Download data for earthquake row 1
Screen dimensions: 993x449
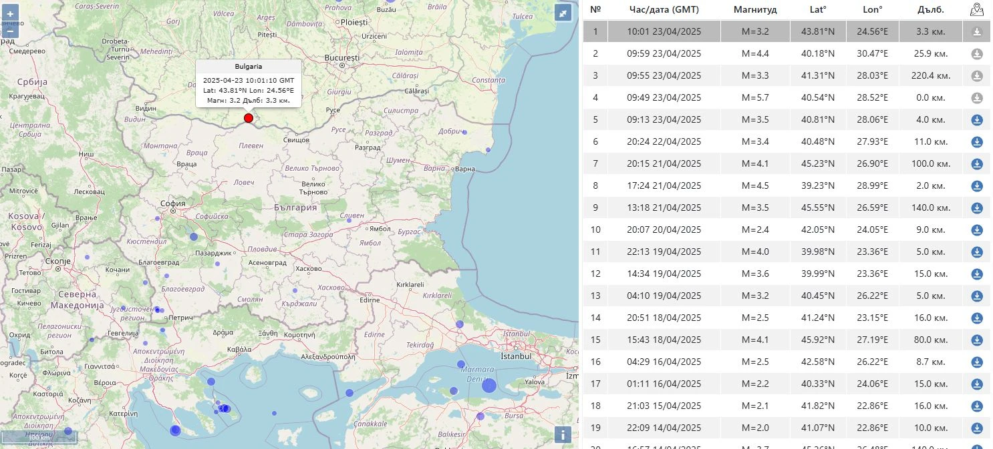(977, 32)
